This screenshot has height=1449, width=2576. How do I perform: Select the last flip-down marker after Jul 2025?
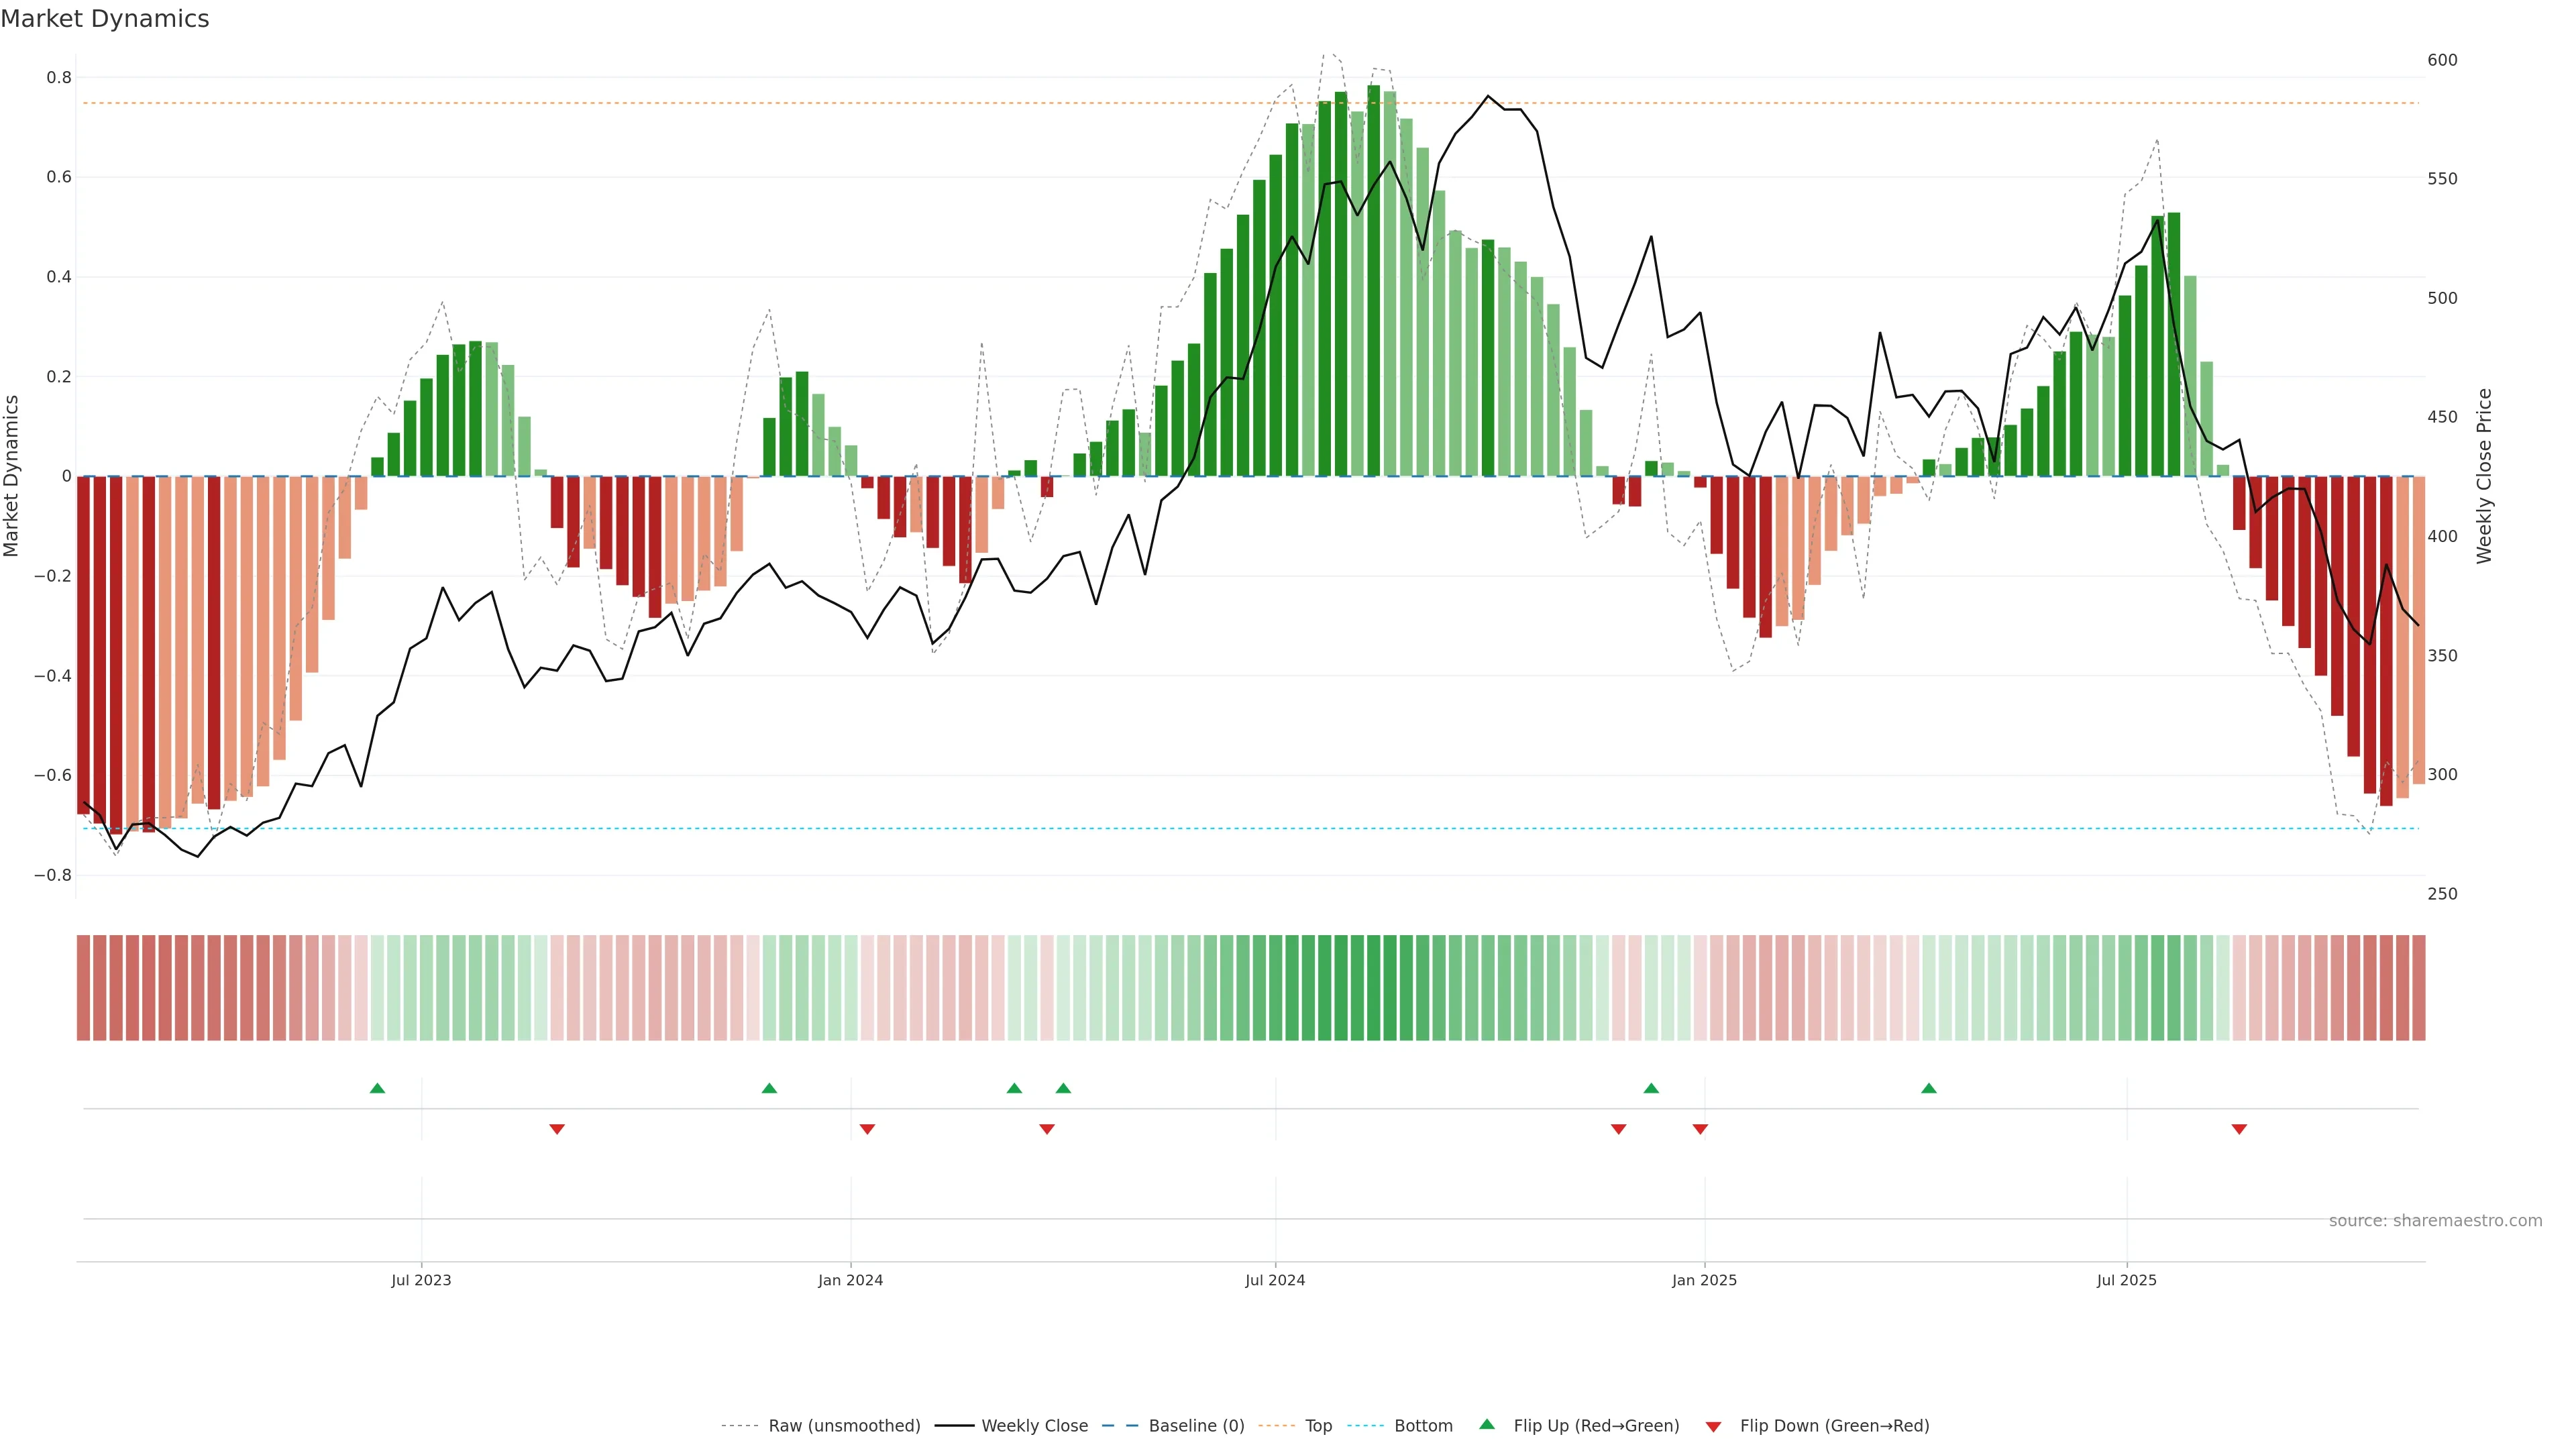pos(2239,1129)
